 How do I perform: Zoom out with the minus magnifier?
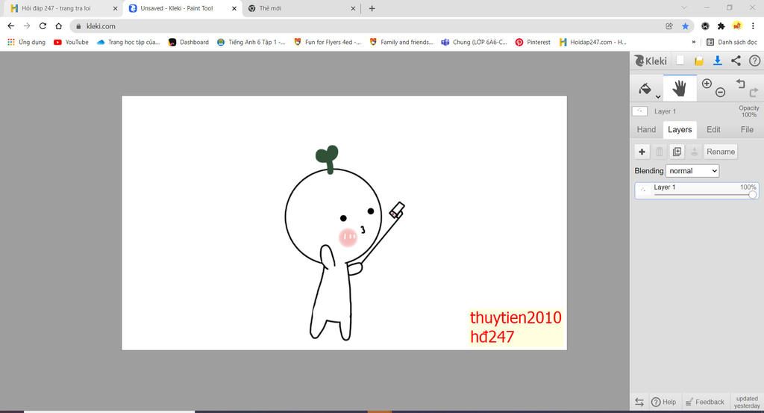pyautogui.click(x=720, y=93)
